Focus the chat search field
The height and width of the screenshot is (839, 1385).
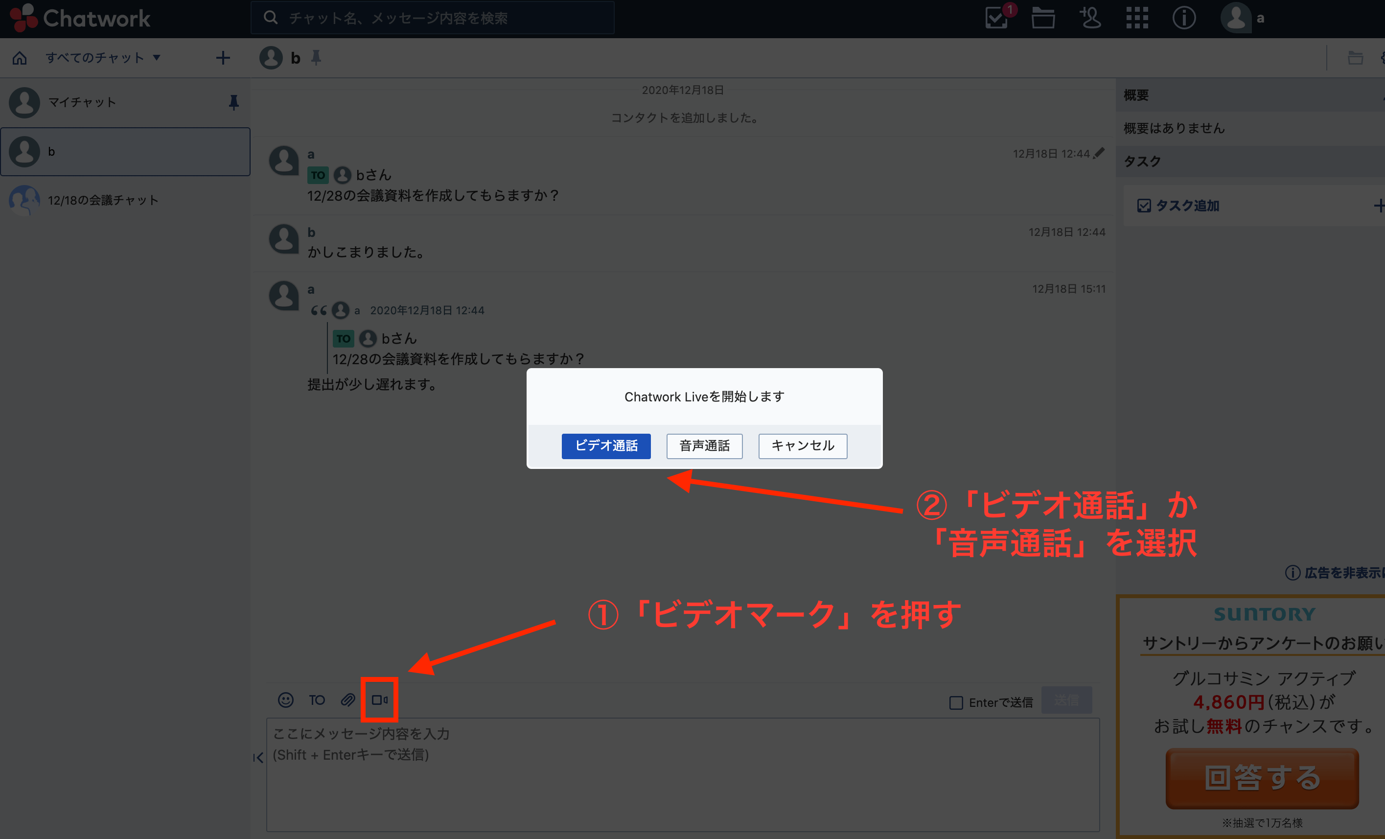pos(432,18)
